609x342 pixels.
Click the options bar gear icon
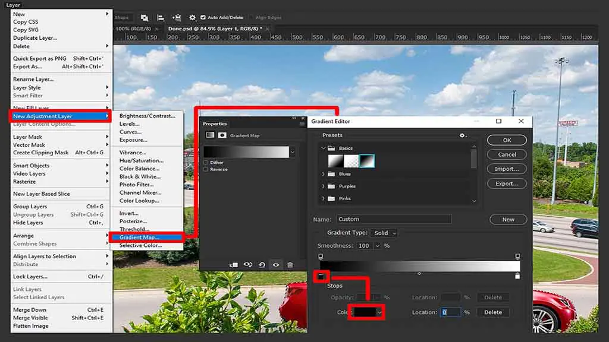(192, 17)
